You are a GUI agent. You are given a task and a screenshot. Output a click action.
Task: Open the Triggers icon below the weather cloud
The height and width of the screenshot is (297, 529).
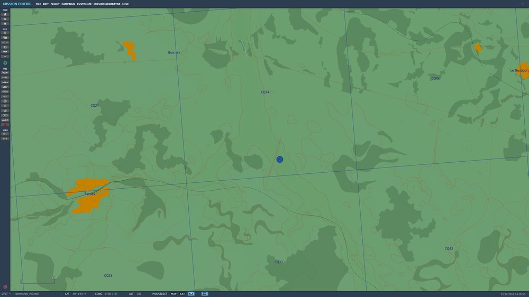5,42
